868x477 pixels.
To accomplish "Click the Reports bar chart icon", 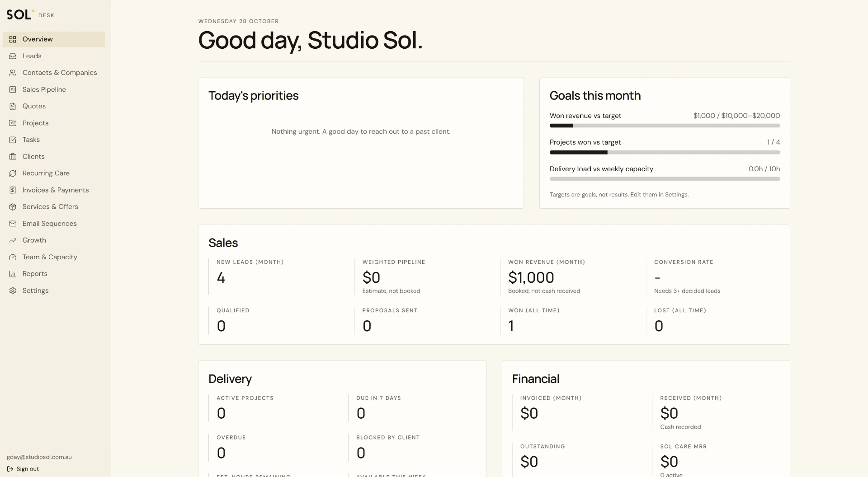I will [13, 274].
